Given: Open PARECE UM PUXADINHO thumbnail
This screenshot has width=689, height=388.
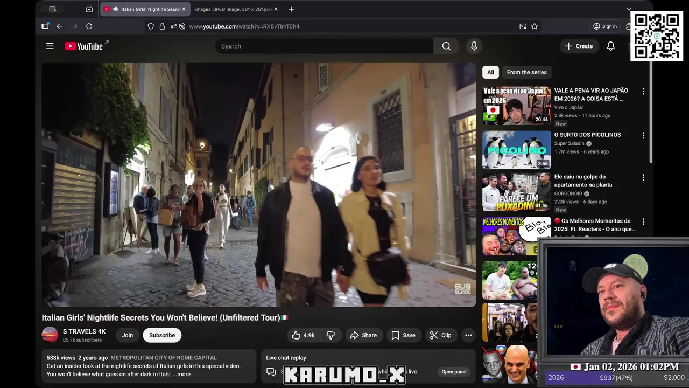Looking at the screenshot, I should [x=517, y=192].
